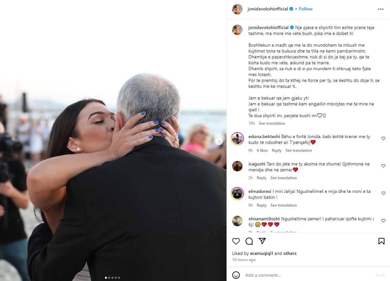Select the second carousel dot indicator

(109, 278)
